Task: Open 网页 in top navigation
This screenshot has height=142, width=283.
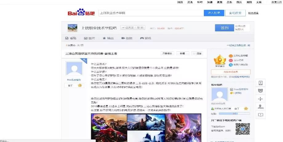Action: pos(180,2)
